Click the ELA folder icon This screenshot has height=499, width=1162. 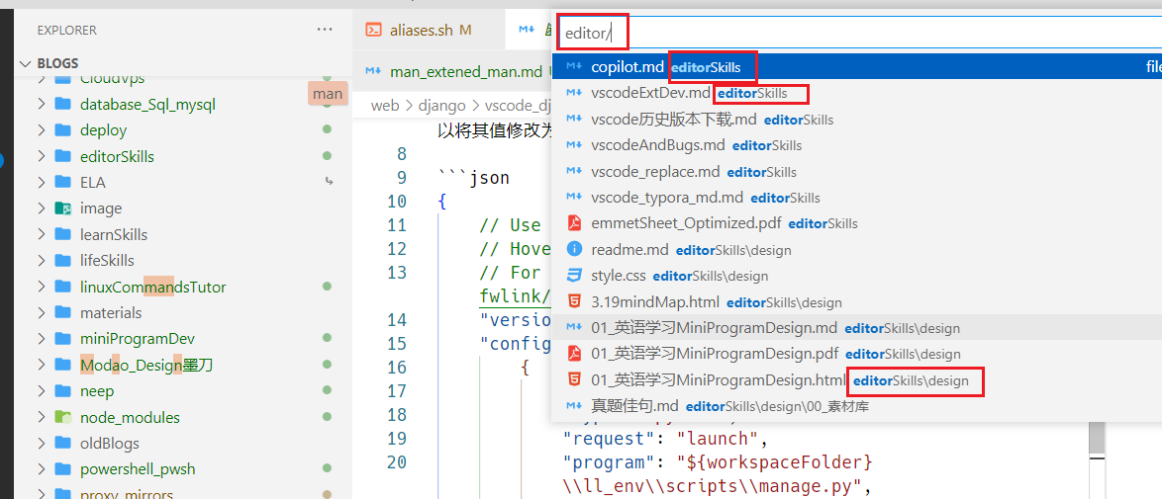click(x=62, y=182)
